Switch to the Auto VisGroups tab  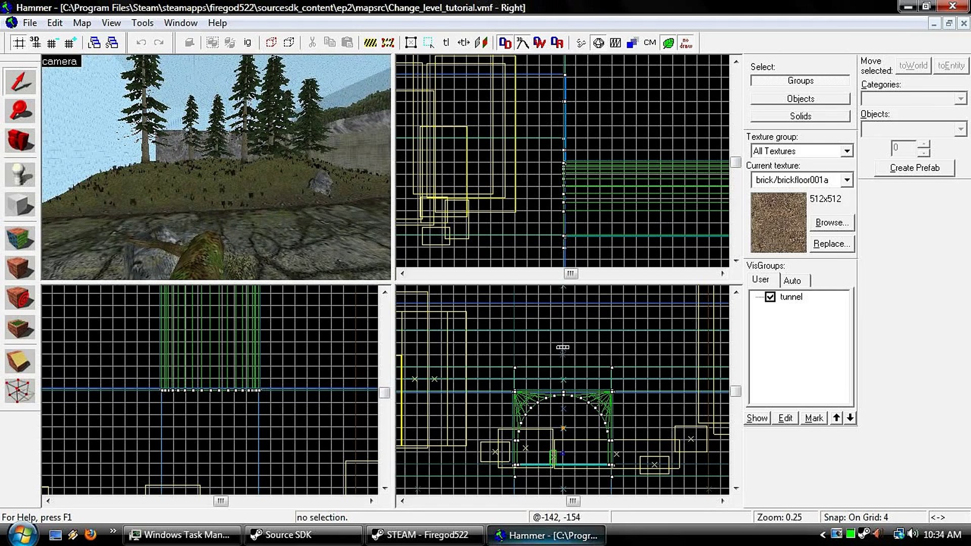coord(792,281)
